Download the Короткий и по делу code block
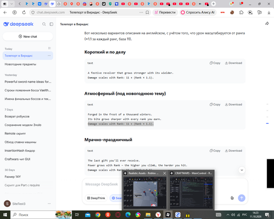This screenshot has height=219, width=274. click(x=233, y=63)
